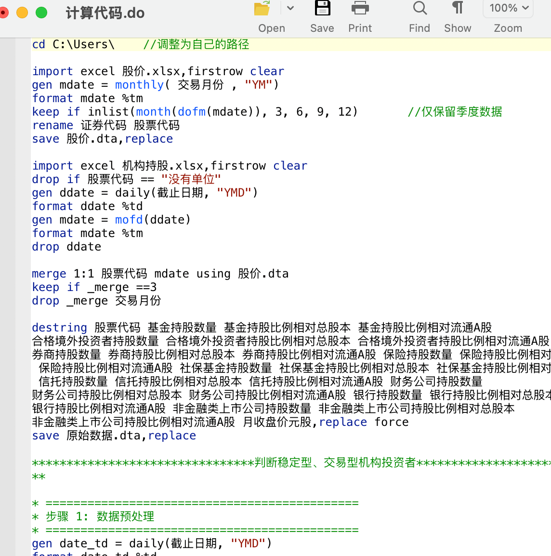
Task: Click the comment //调整为自己的路径
Action: [196, 44]
